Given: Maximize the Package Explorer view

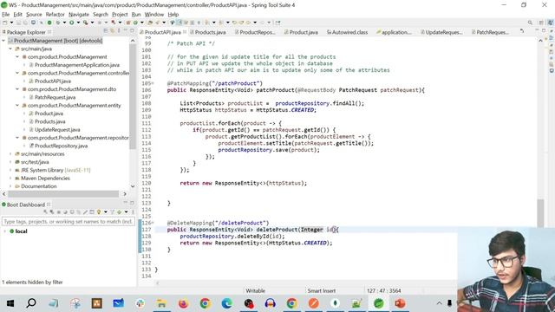Looking at the screenshot, I should 132,31.
